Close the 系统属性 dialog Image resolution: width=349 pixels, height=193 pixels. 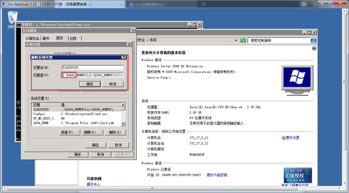133,30
